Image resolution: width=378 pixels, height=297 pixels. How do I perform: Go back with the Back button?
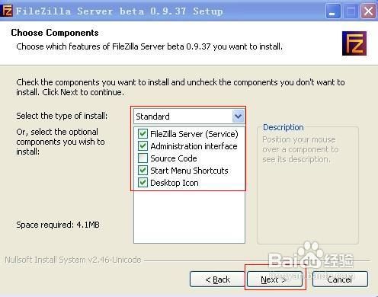217,279
